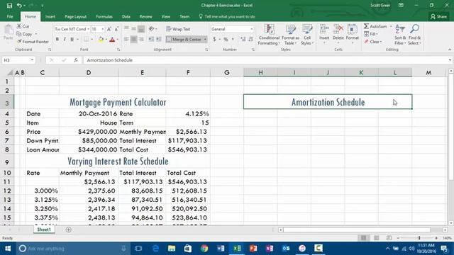
Task: Open the General number format dropdown
Action: [251, 29]
